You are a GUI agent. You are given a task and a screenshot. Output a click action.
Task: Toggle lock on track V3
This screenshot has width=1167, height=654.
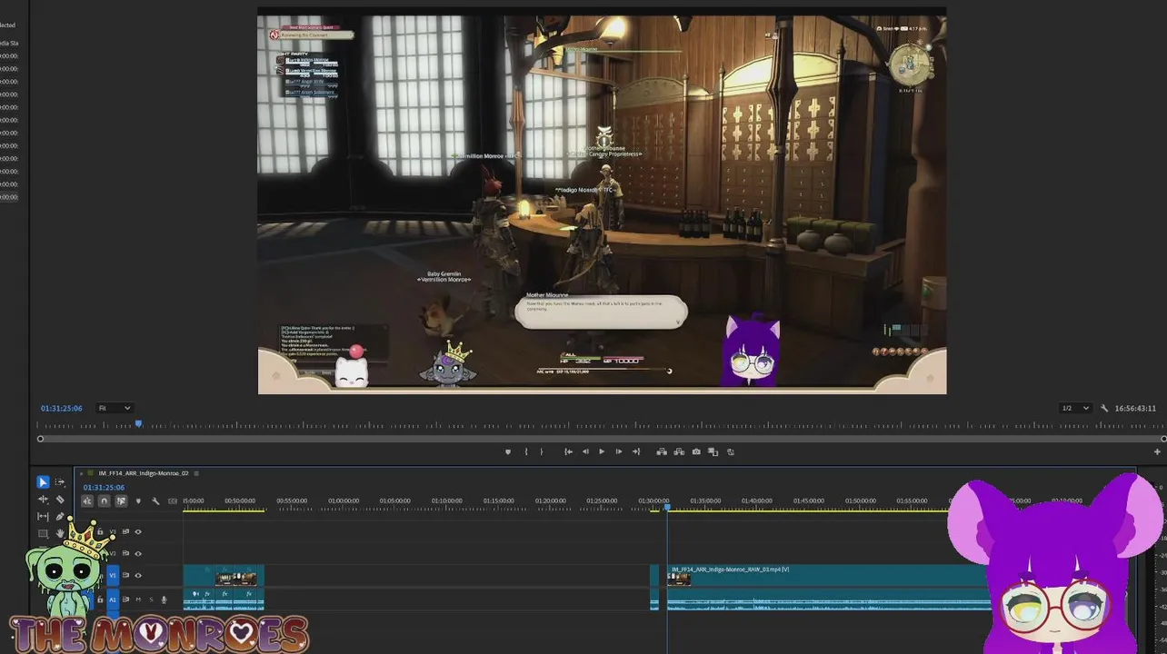tap(100, 531)
